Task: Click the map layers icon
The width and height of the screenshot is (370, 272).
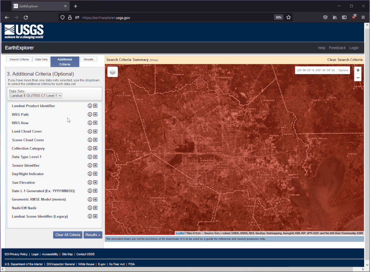Action: pos(112,72)
